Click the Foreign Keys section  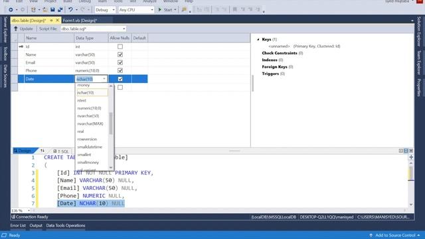(278, 67)
